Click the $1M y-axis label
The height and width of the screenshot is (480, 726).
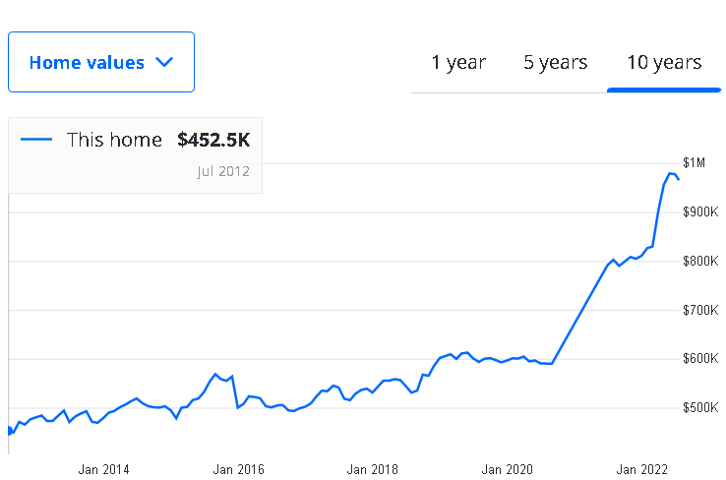pyautogui.click(x=694, y=162)
